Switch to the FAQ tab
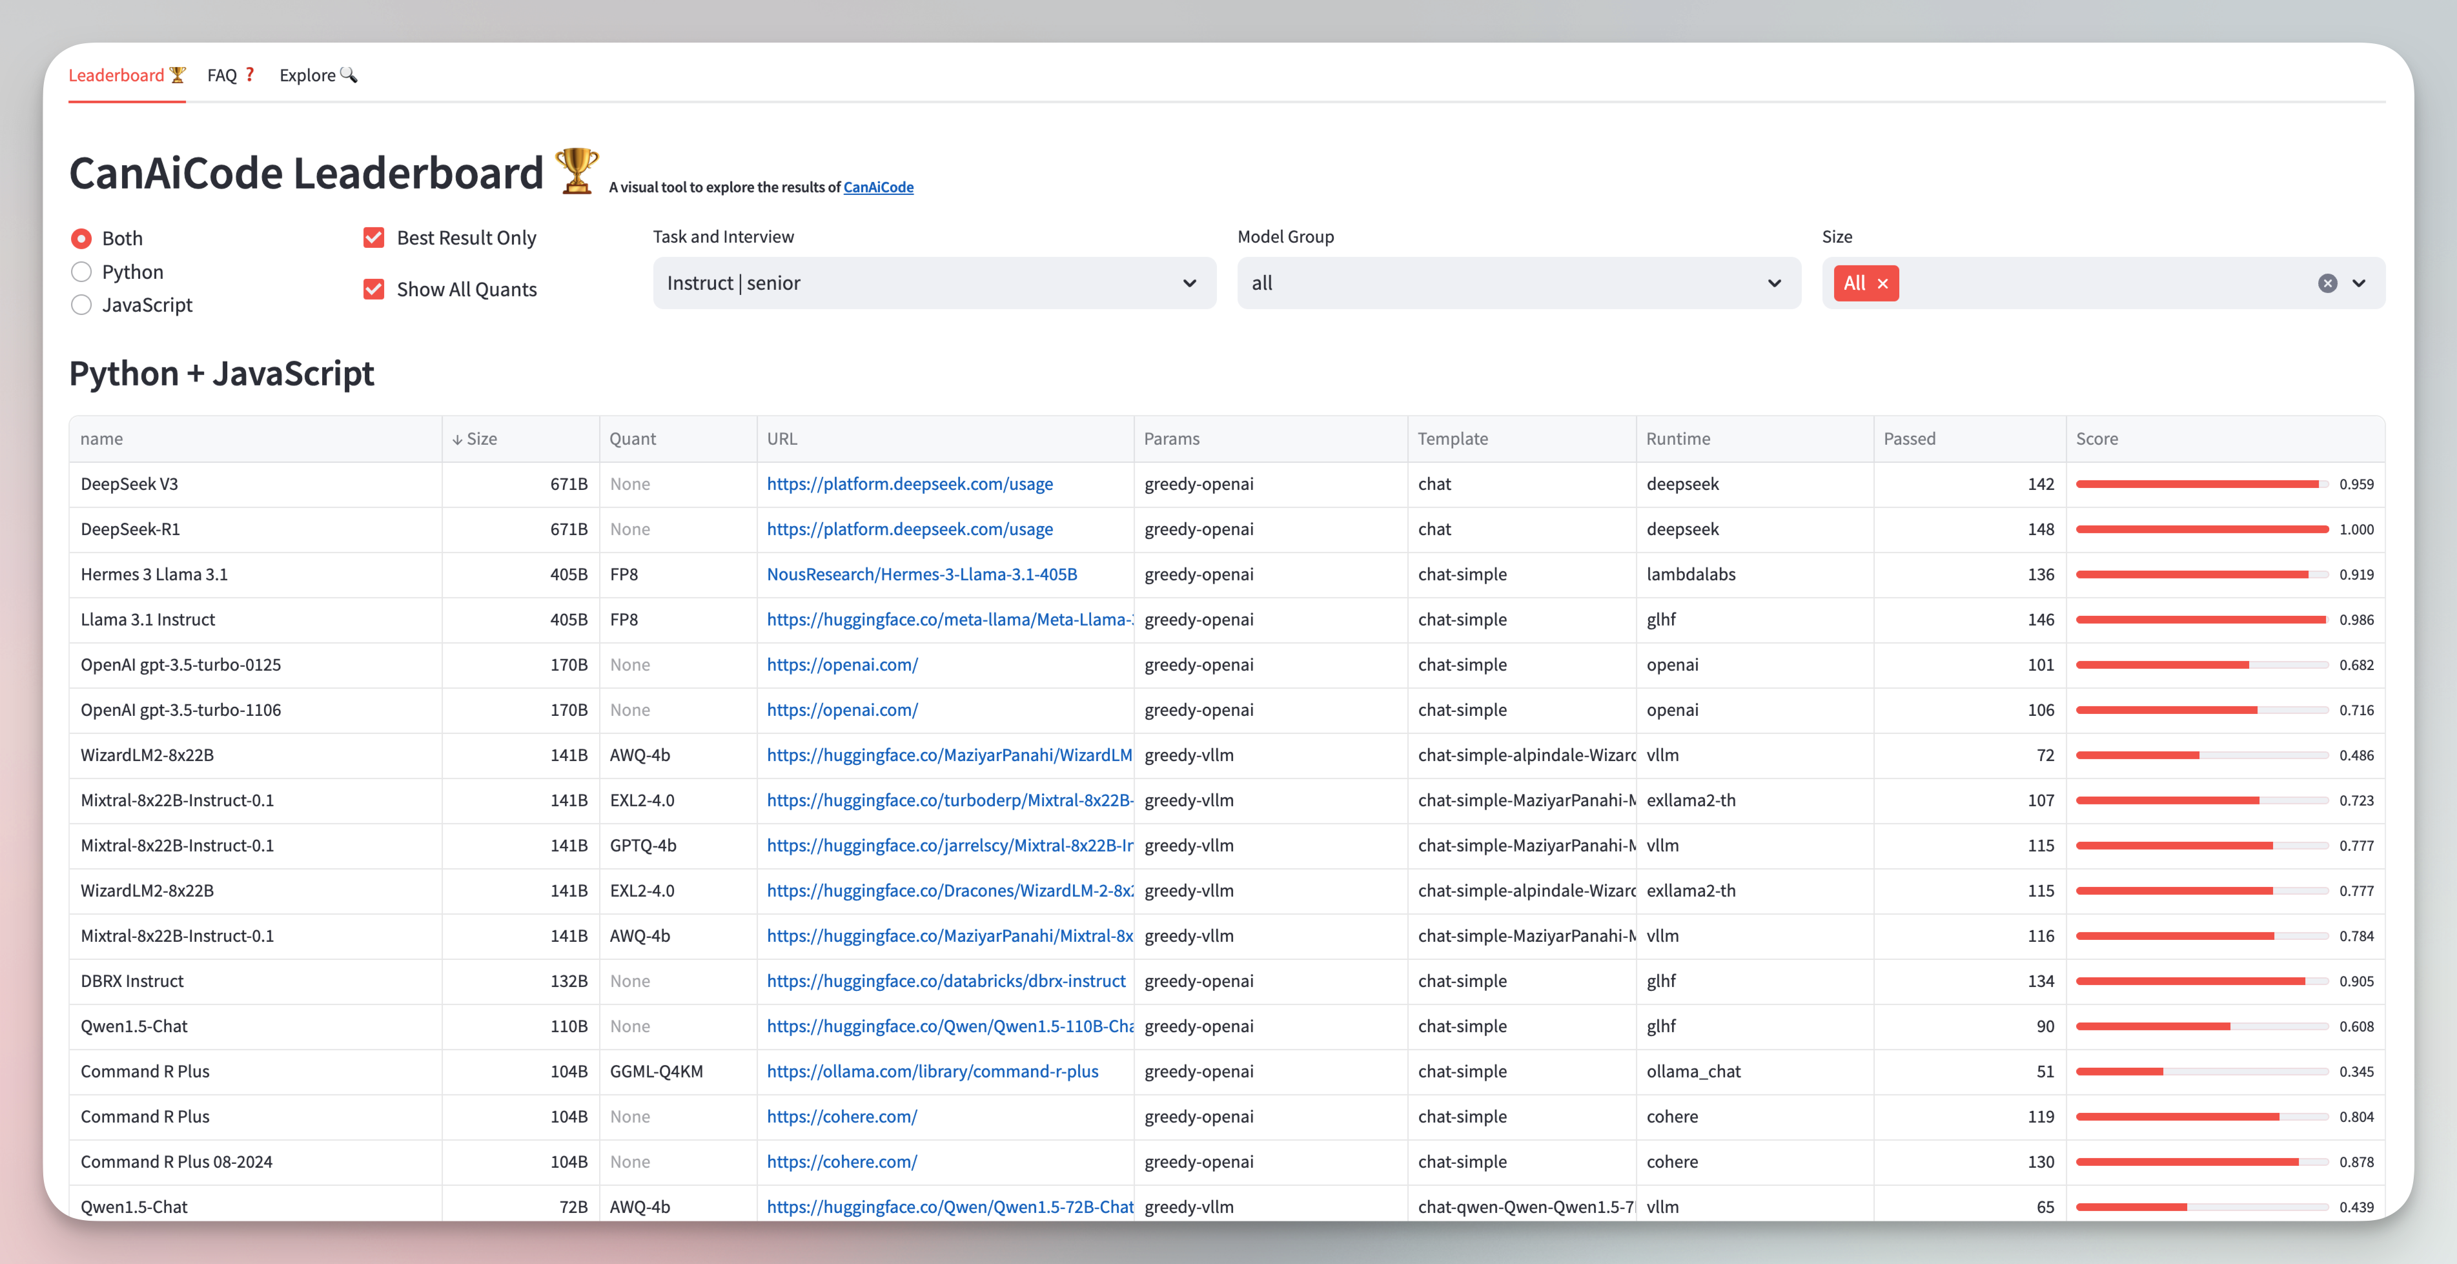 (x=230, y=76)
